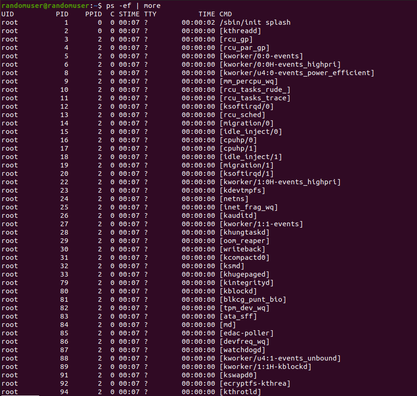Image resolution: width=417 pixels, height=396 pixels.
Task: Select '[devfreq_wq]' process name
Action: tap(245, 341)
